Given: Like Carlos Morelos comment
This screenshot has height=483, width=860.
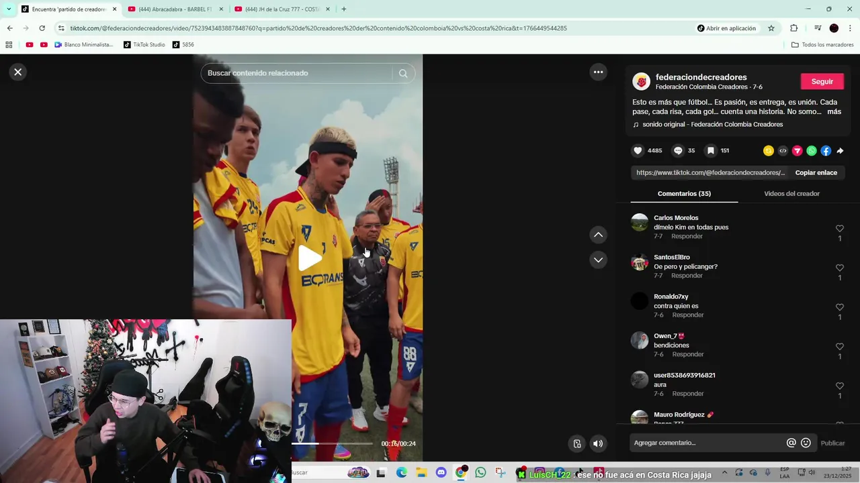Looking at the screenshot, I should [839, 229].
